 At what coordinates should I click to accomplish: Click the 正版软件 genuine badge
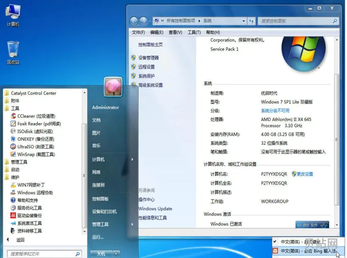(x=312, y=225)
